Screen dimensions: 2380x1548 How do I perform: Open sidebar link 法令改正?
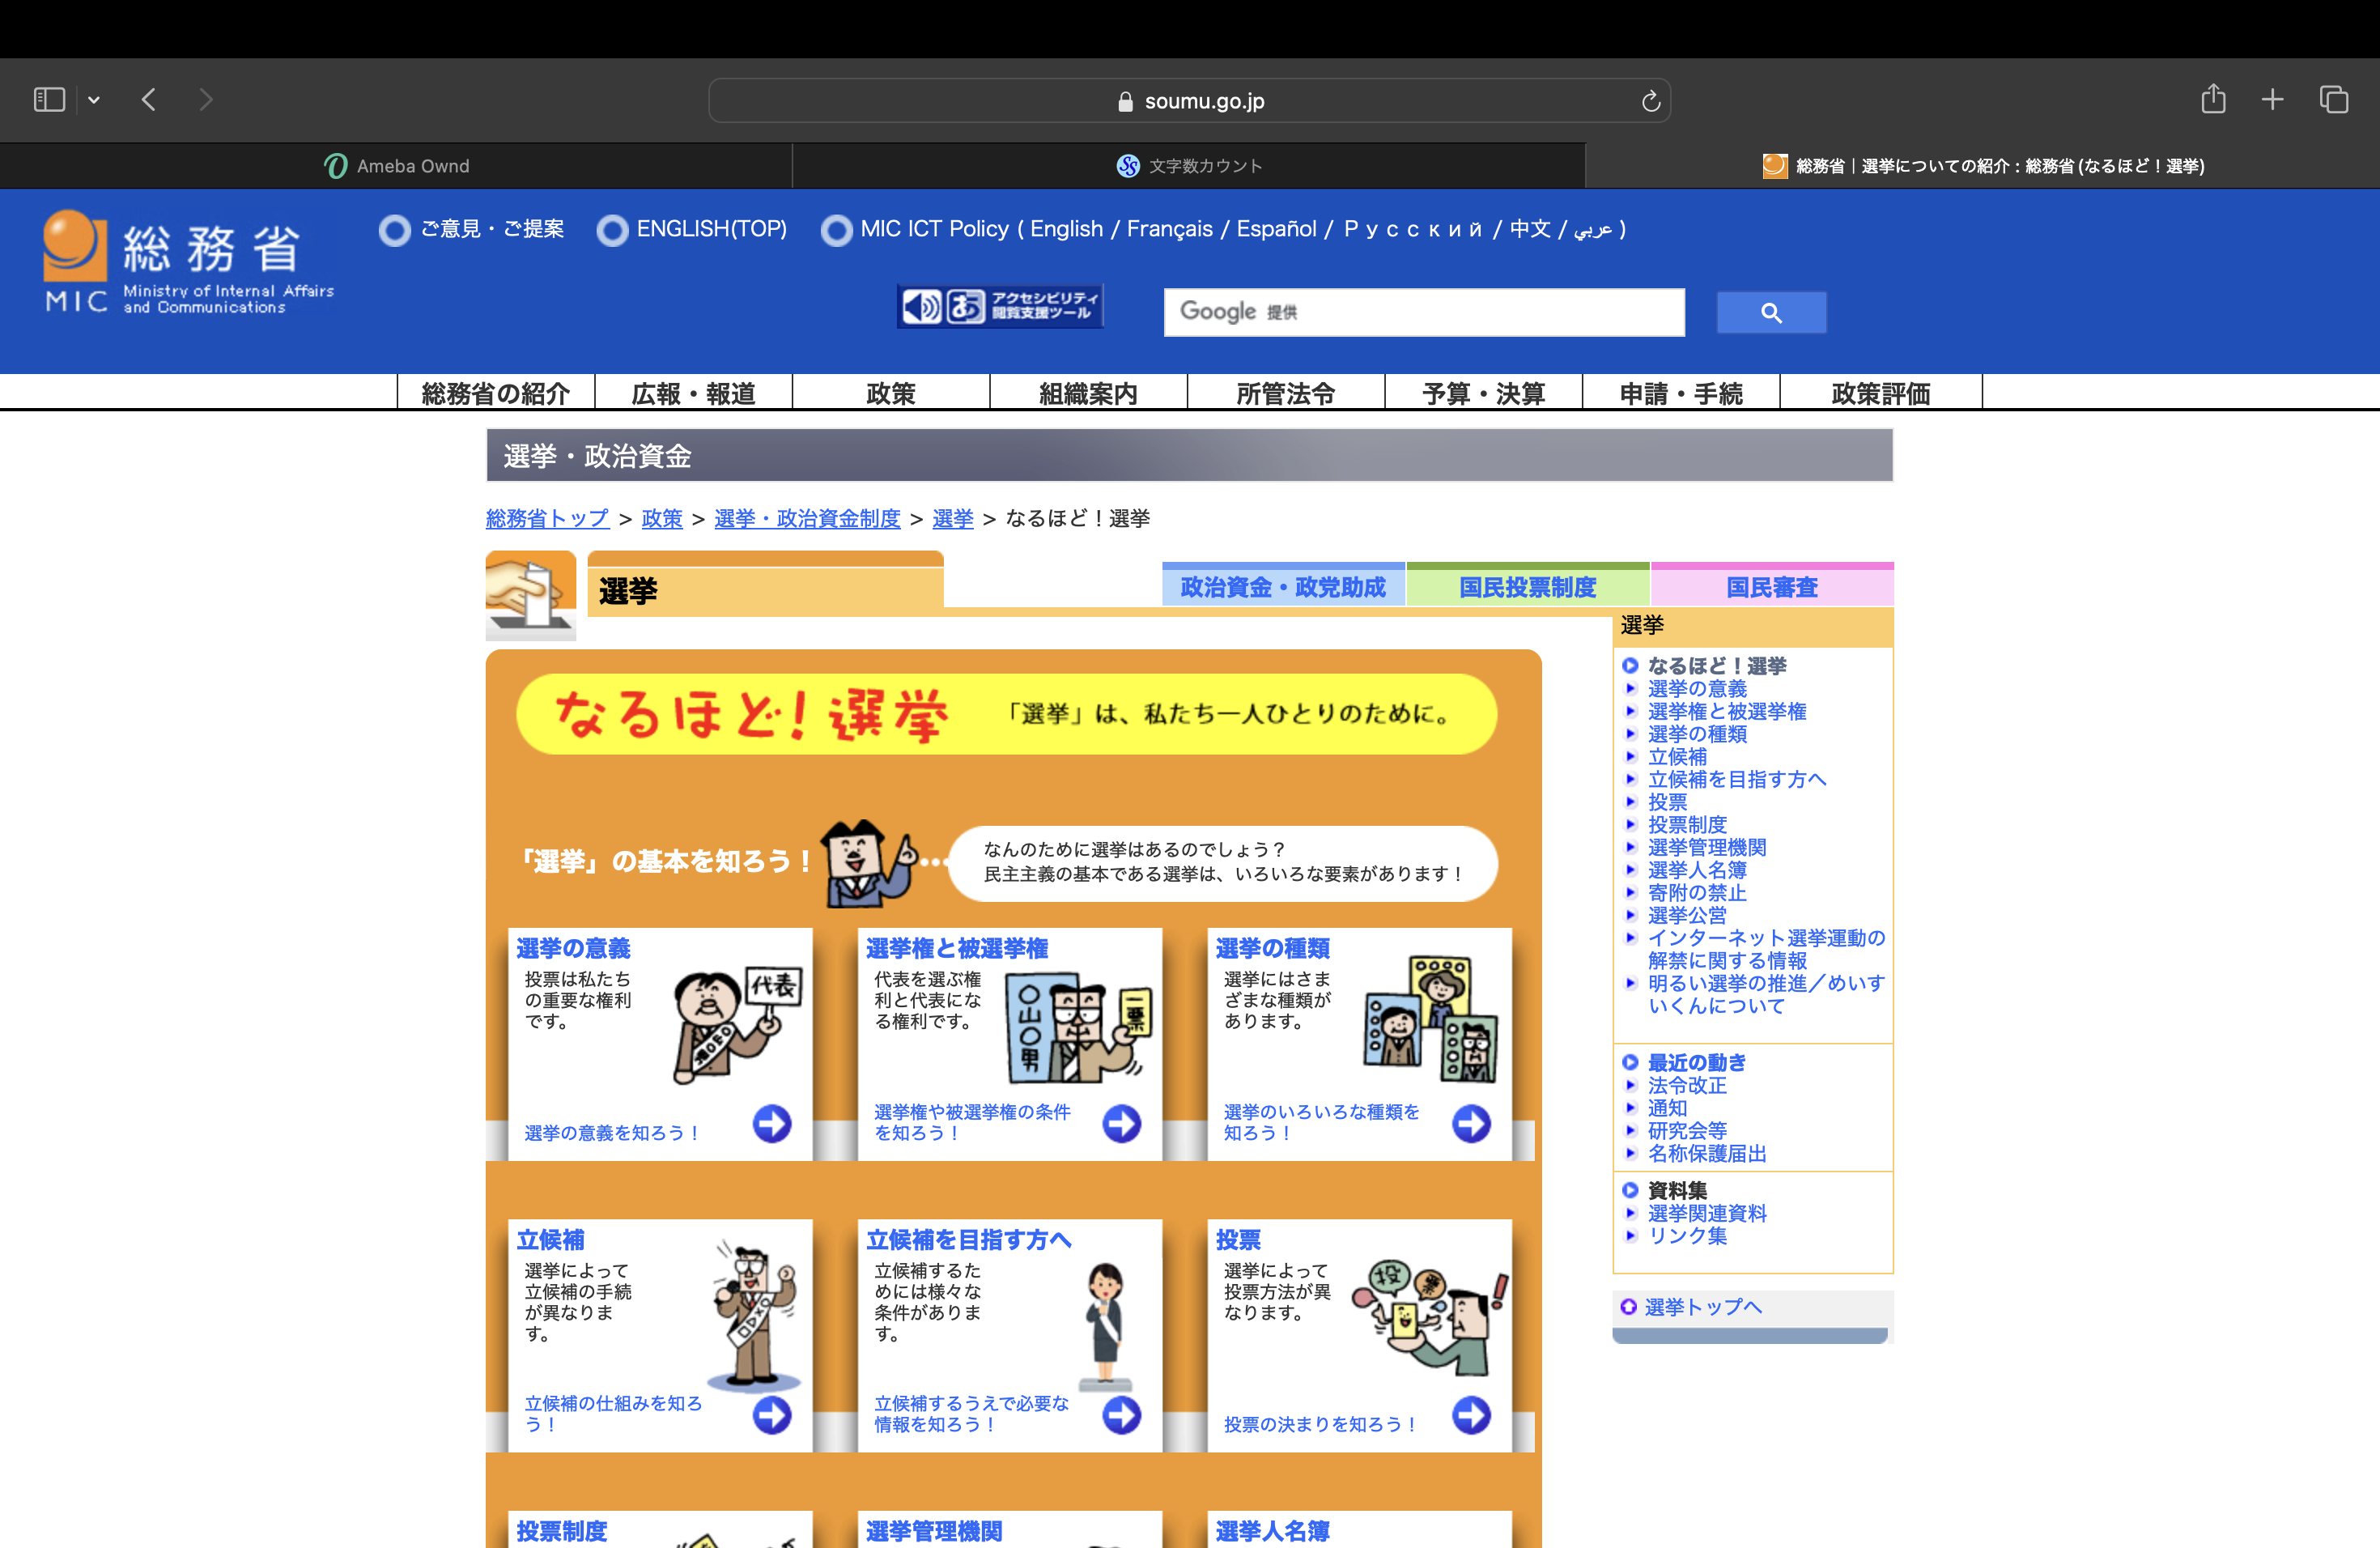(x=1687, y=1085)
